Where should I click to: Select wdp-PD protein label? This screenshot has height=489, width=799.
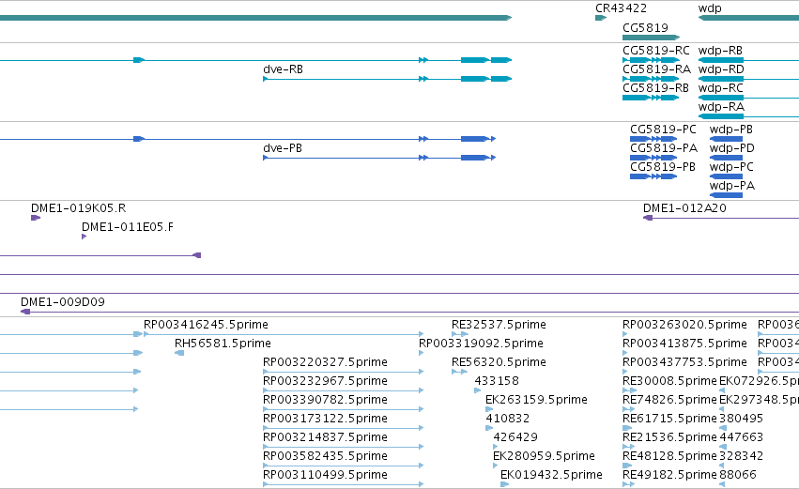click(731, 148)
